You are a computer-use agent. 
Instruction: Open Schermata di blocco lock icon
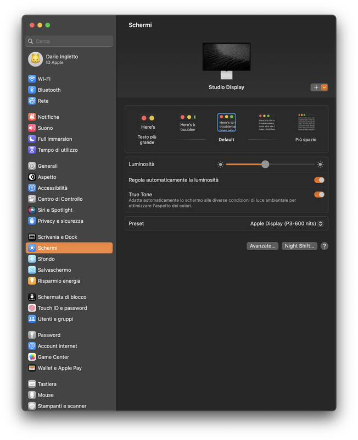[x=32, y=297]
